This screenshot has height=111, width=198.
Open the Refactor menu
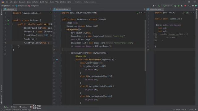[36, 2]
